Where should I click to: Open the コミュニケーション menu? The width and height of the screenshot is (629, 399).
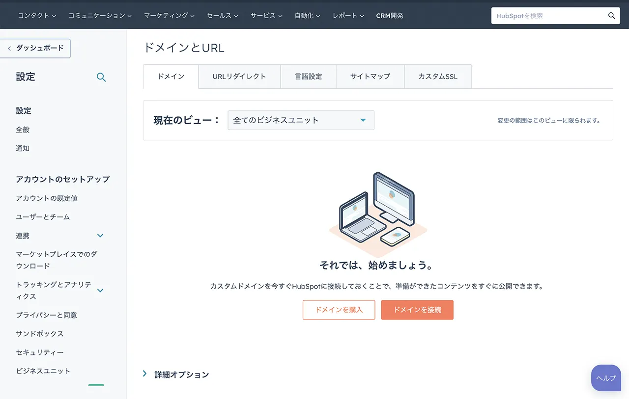pyautogui.click(x=100, y=16)
